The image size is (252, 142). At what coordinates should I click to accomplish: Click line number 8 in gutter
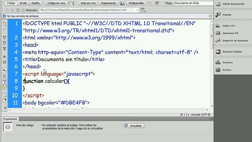point(16,81)
